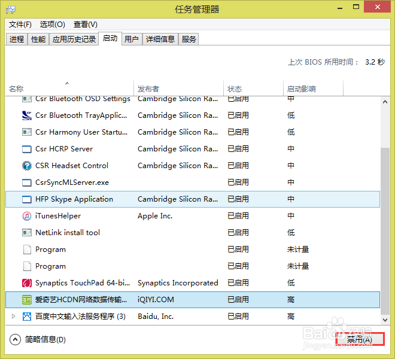The height and width of the screenshot is (359, 395).
Task: Open the 文件(F) menu
Action: coord(20,25)
